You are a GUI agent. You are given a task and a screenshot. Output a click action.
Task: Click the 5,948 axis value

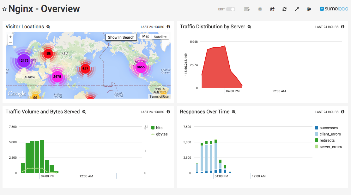point(194,42)
